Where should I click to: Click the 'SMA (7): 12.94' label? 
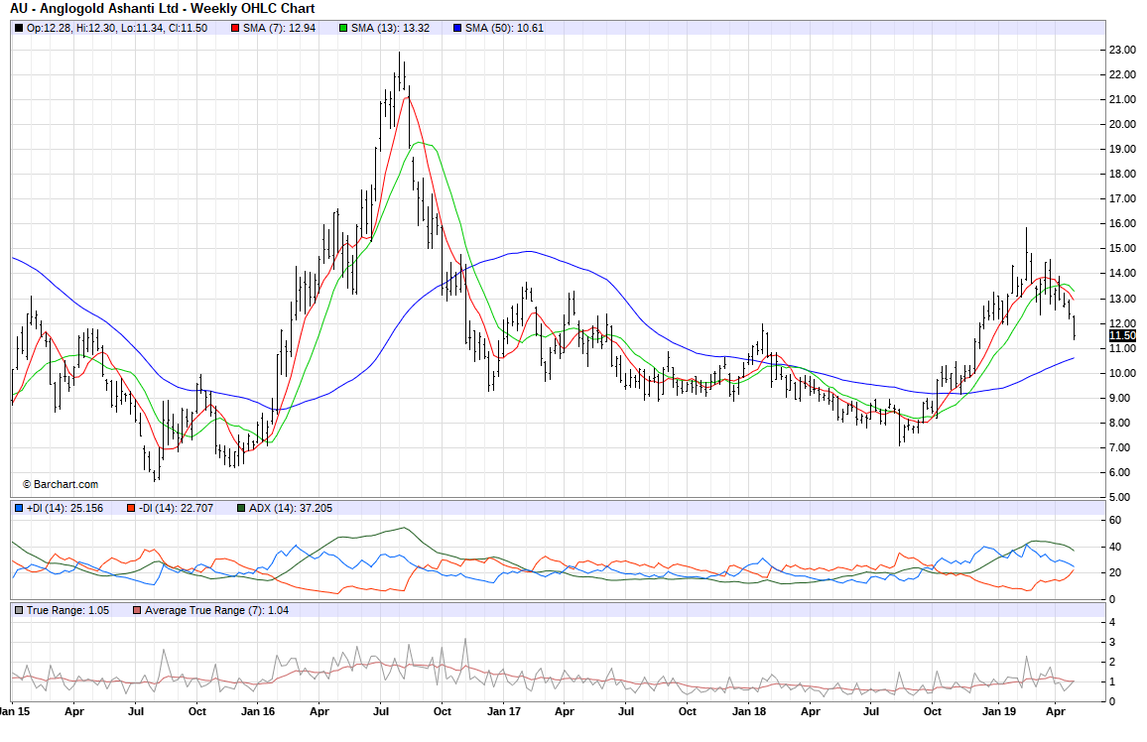280,29
